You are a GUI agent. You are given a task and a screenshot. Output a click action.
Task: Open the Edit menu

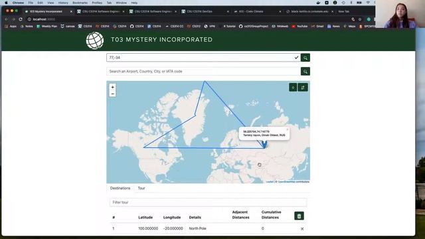40,3
